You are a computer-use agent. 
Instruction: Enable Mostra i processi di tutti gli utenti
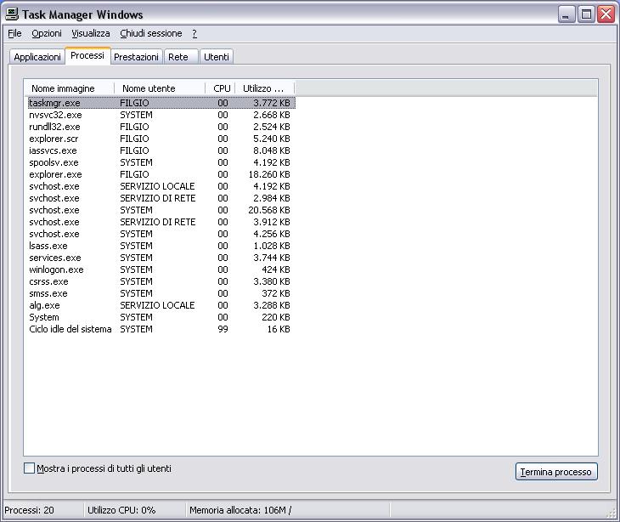tap(29, 468)
